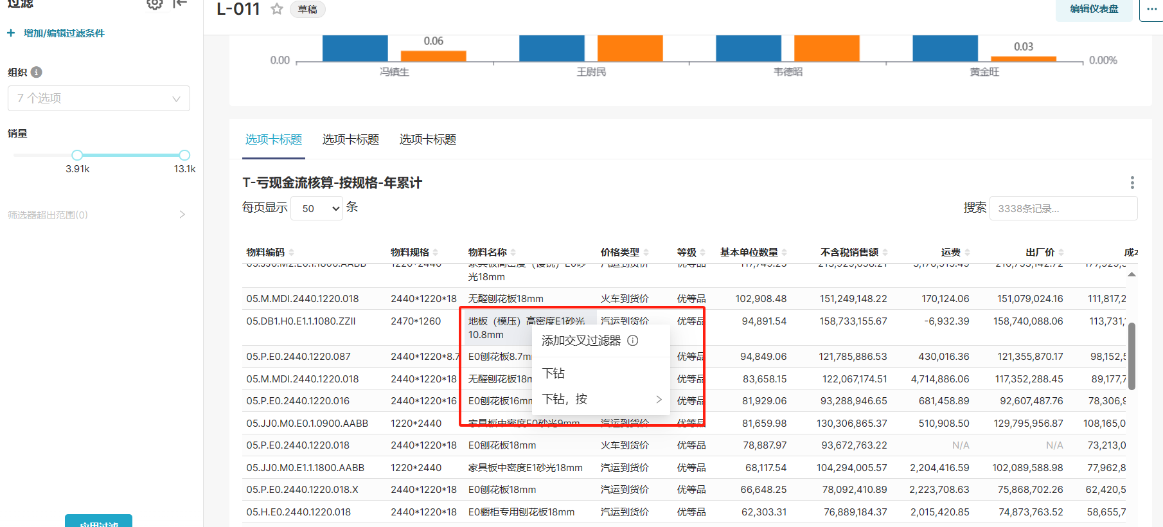This screenshot has height=527, width=1163.
Task: Click the 销量 slider right handle
Action: click(x=184, y=155)
